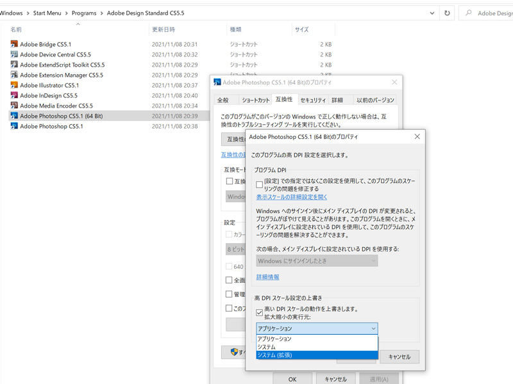Toggle the program DPI scaling fix checkbox

click(x=260, y=185)
